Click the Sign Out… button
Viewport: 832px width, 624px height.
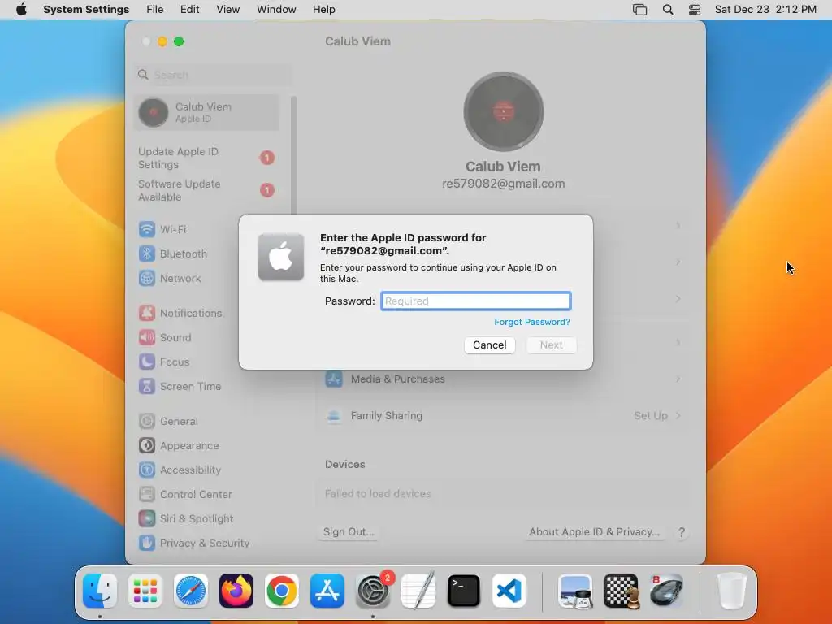pyautogui.click(x=349, y=531)
